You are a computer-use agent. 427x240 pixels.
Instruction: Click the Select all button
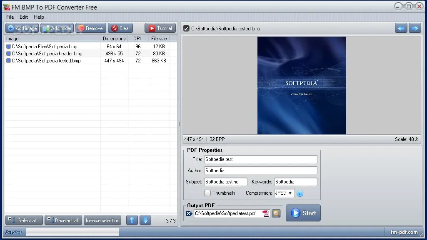click(24, 220)
